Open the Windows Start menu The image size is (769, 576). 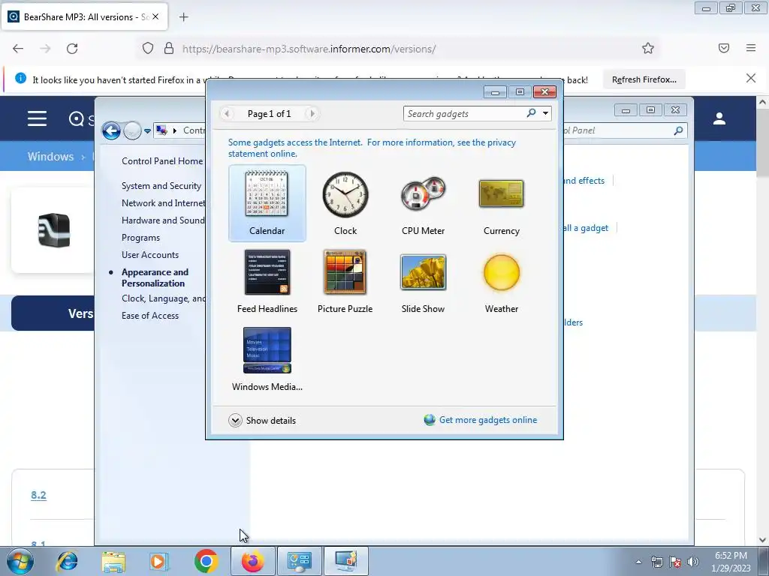click(x=20, y=561)
